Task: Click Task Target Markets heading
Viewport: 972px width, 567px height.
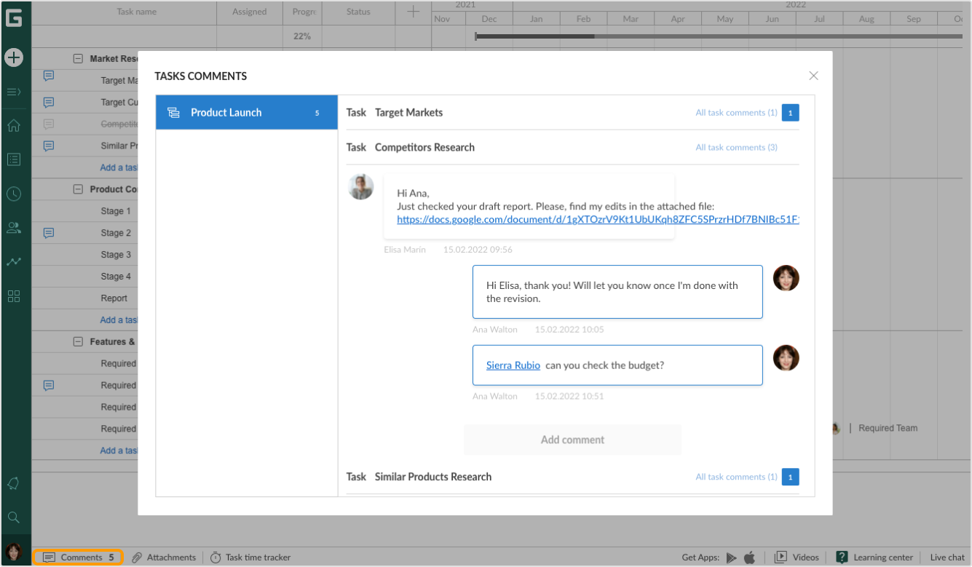Action: click(395, 113)
